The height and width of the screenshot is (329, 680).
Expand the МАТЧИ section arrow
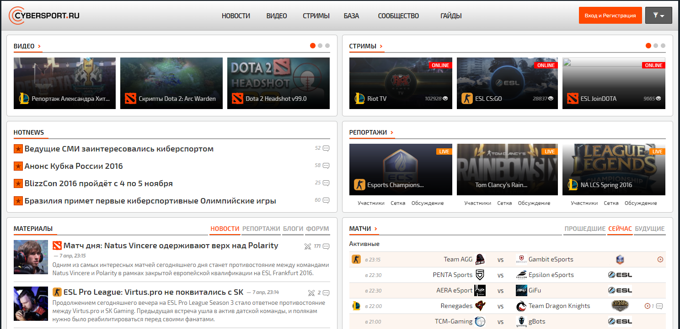pos(376,229)
